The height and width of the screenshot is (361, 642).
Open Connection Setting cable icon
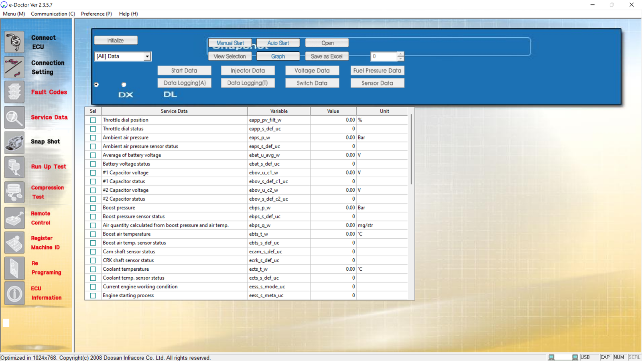click(x=14, y=67)
